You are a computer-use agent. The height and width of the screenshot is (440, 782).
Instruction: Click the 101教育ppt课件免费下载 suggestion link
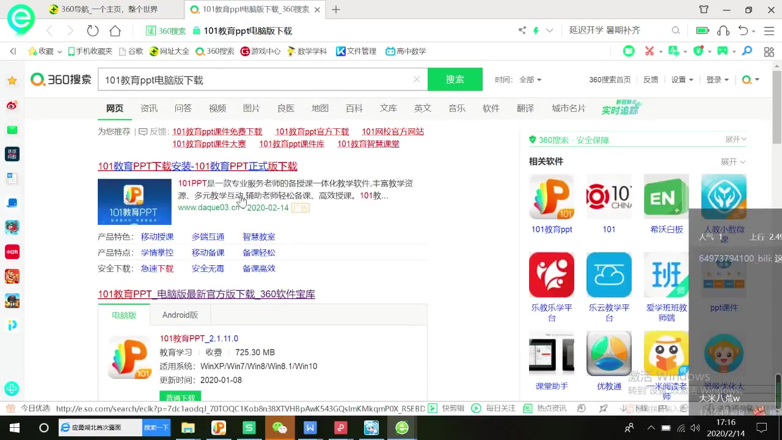point(217,131)
